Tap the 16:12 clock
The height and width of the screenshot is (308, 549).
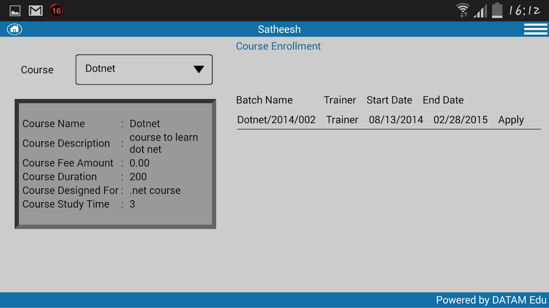pos(525,10)
